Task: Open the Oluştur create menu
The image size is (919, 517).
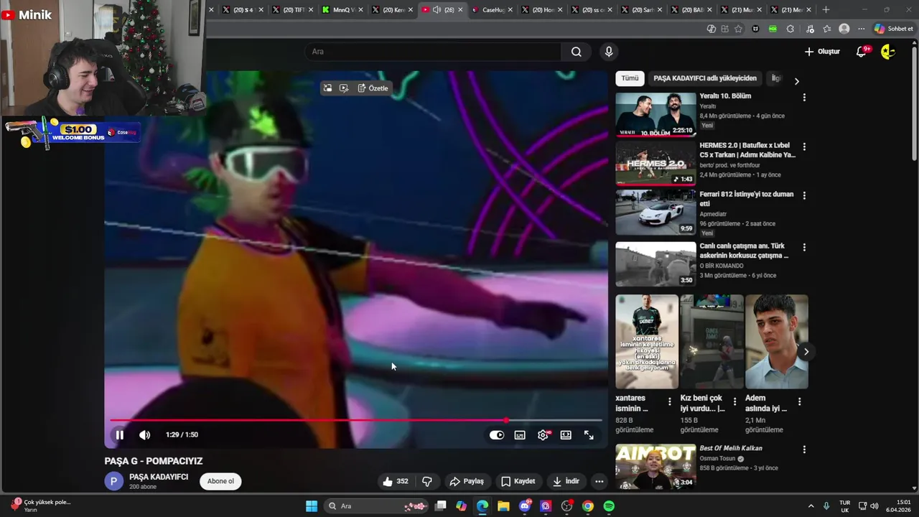Action: pyautogui.click(x=822, y=52)
